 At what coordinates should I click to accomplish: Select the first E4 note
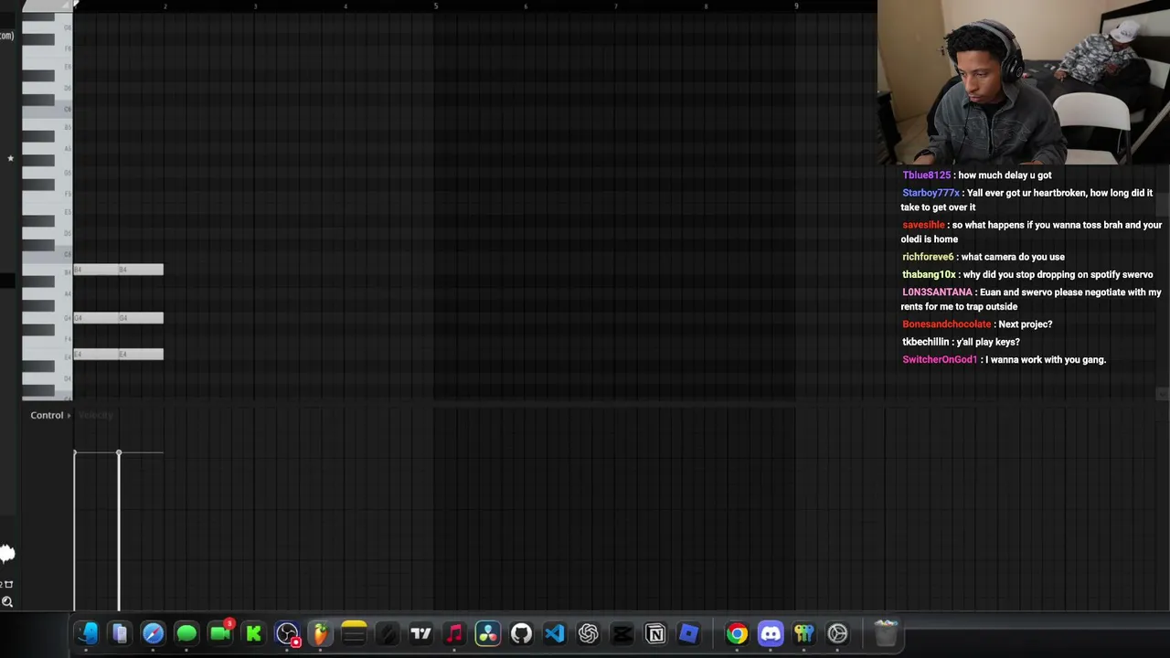(96, 354)
